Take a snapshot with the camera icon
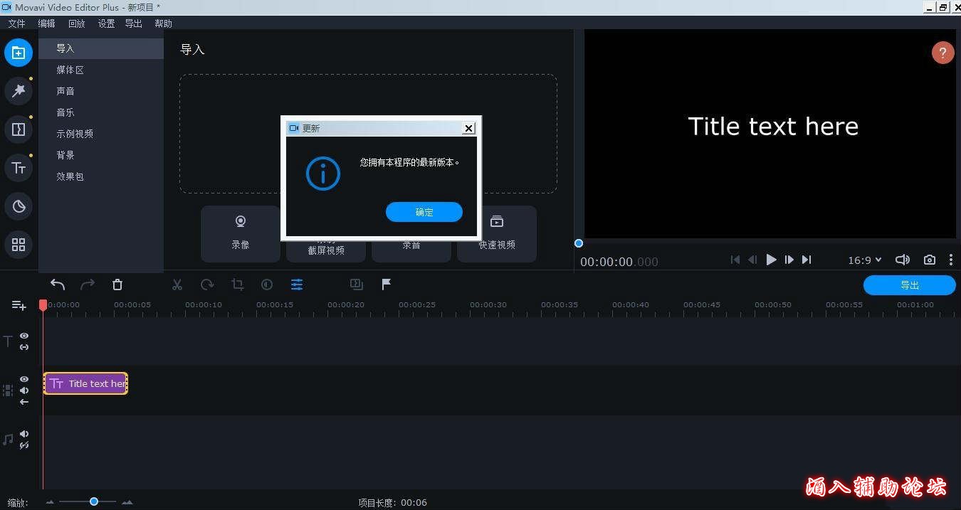 tap(929, 260)
